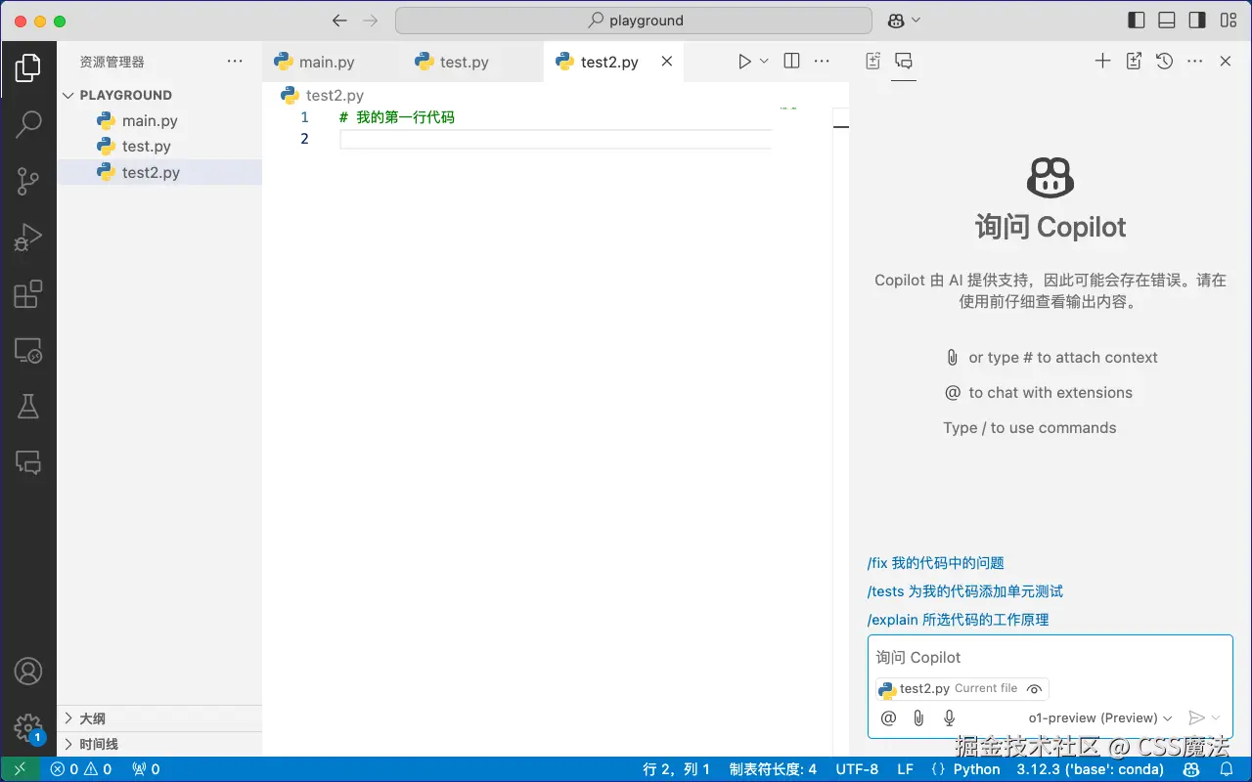Toggle the secondary side bar layout

click(x=1197, y=21)
